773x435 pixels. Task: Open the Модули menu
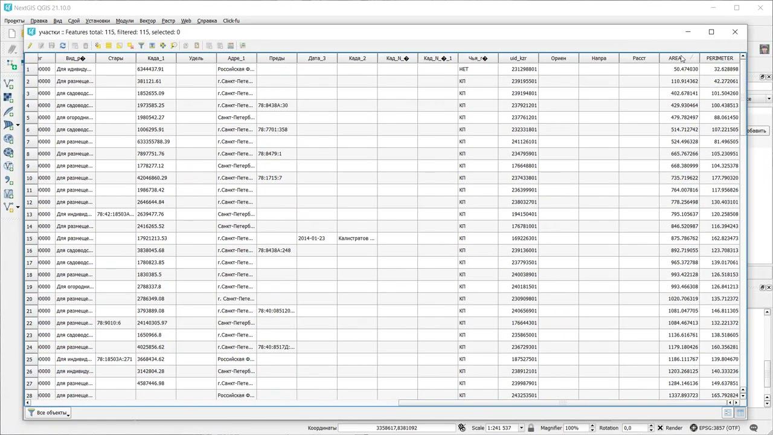(124, 21)
